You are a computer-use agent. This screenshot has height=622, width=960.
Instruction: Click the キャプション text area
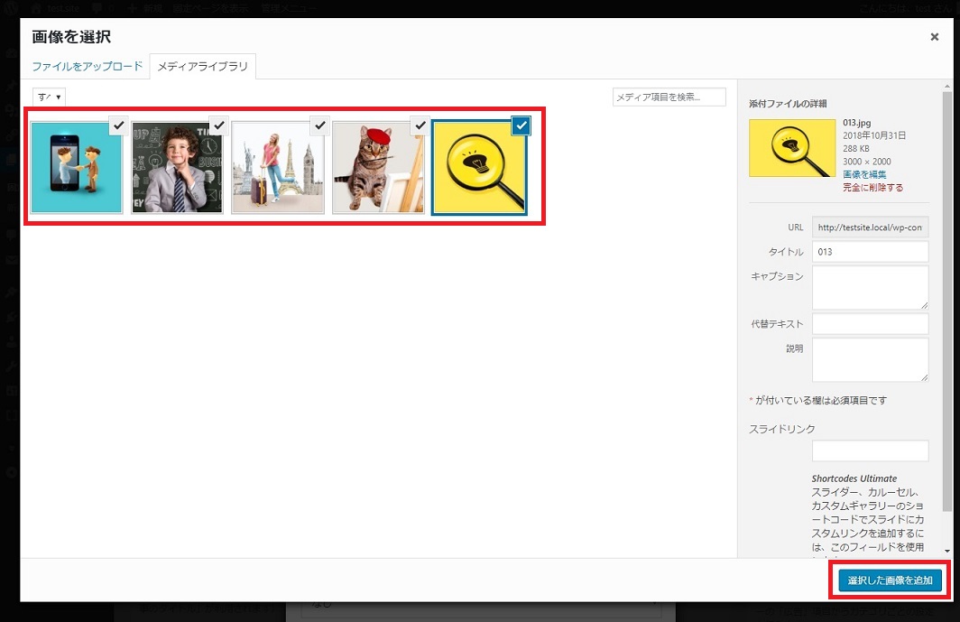(x=870, y=287)
